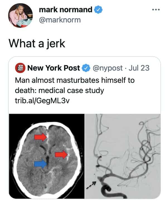The width and height of the screenshot is (167, 204).
Task: Click the Jul 23 timestamp
Action: coord(139,68)
